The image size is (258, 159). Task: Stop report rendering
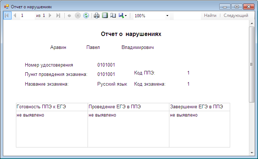[x=78, y=15]
